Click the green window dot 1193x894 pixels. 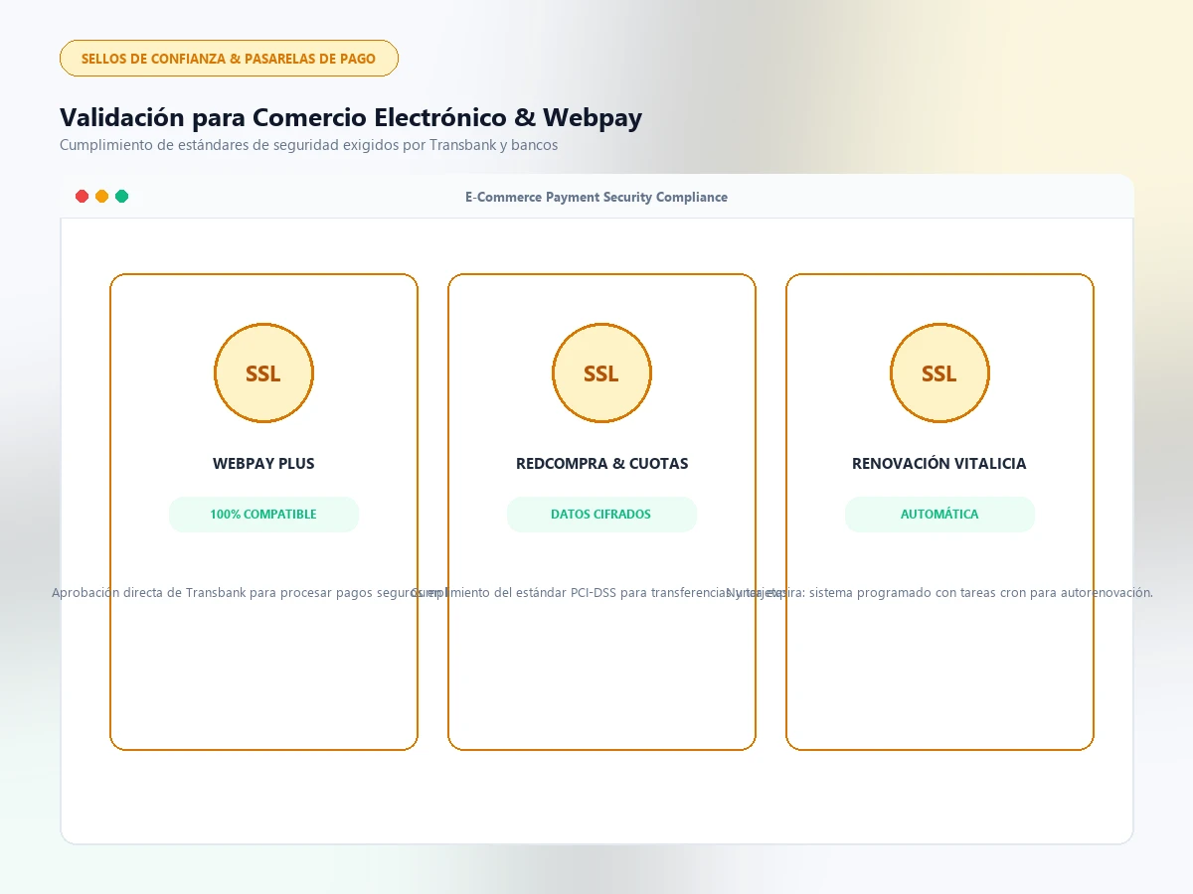[x=122, y=197]
